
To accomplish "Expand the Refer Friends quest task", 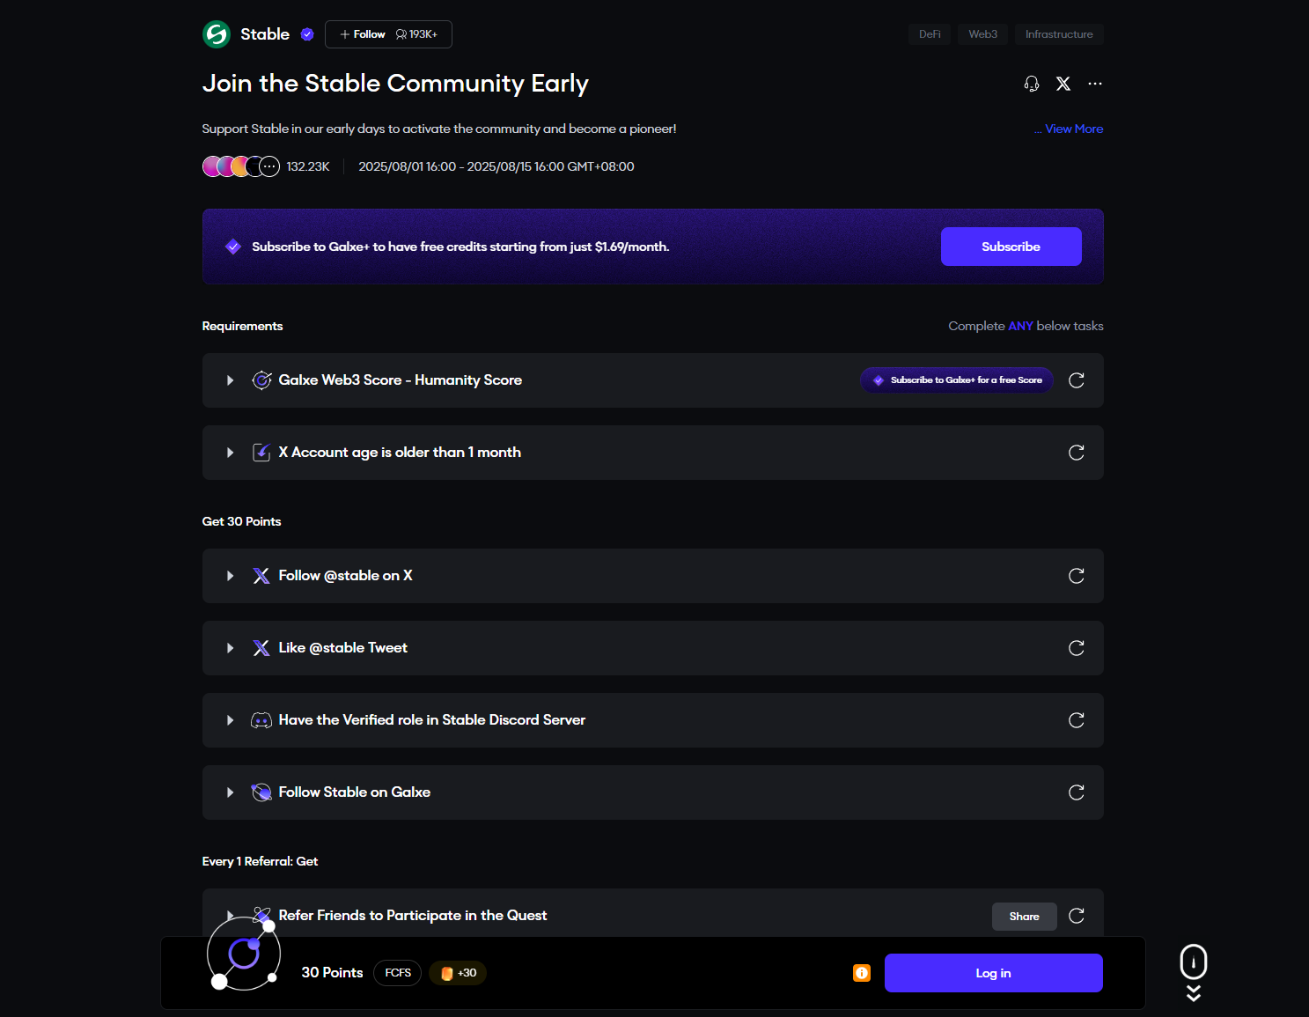I will click(230, 916).
